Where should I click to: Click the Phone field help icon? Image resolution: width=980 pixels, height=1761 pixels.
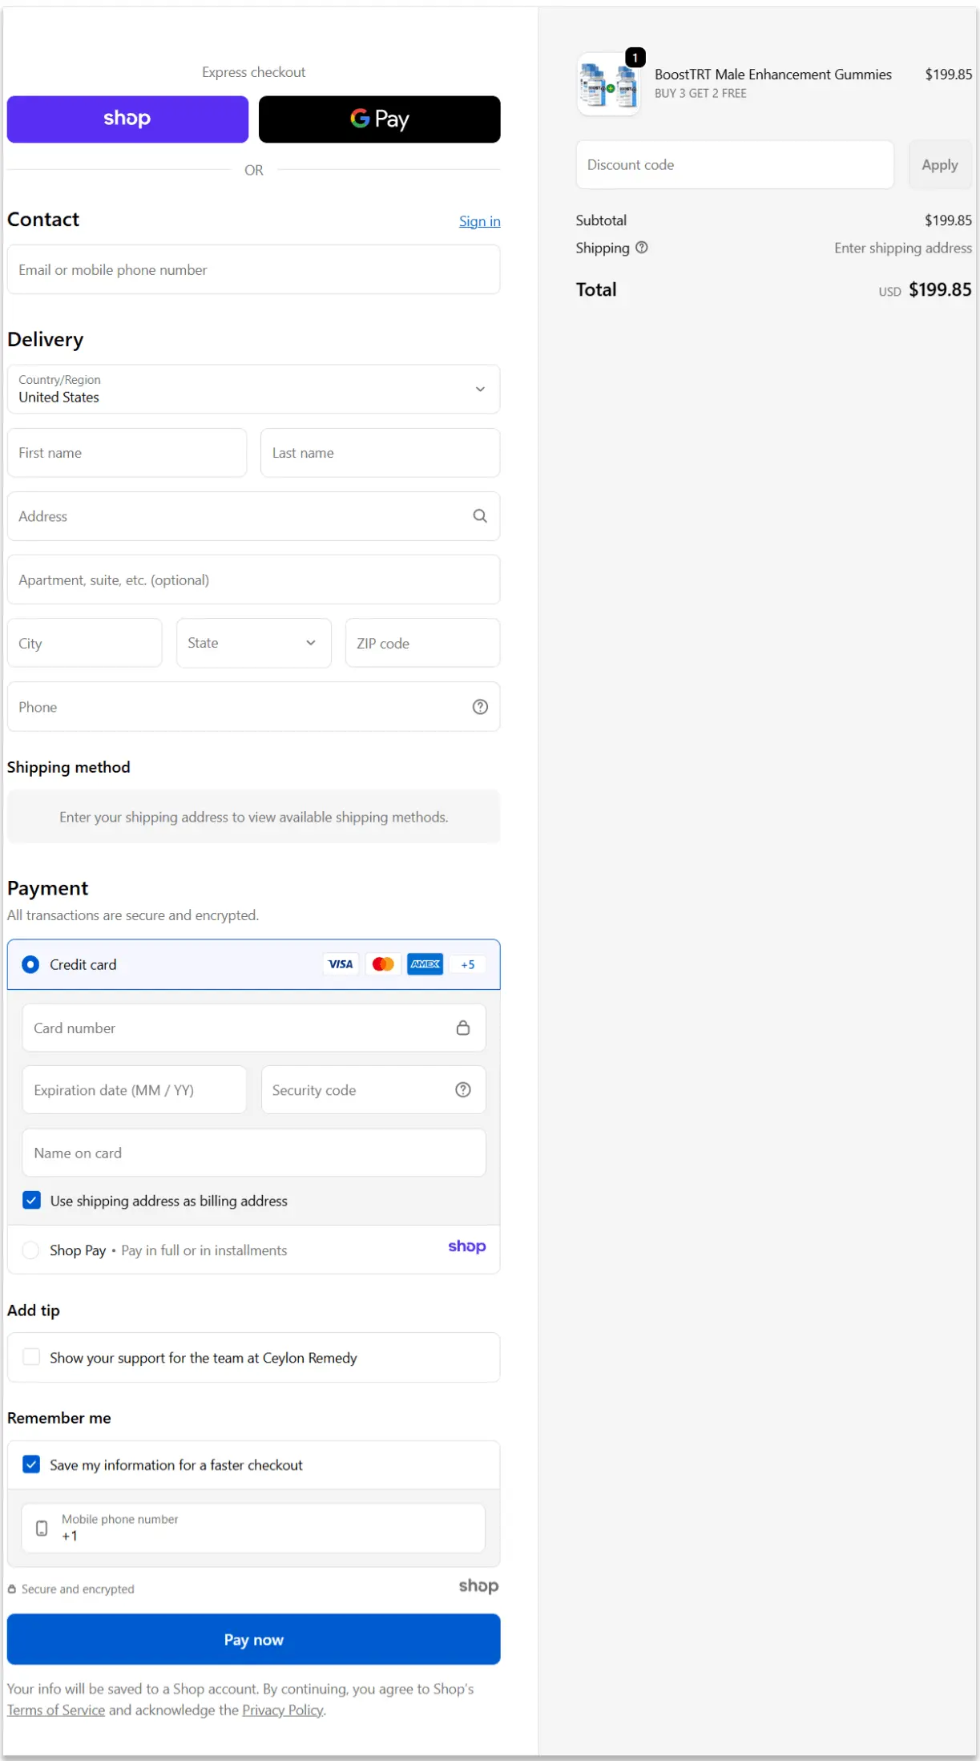480,707
